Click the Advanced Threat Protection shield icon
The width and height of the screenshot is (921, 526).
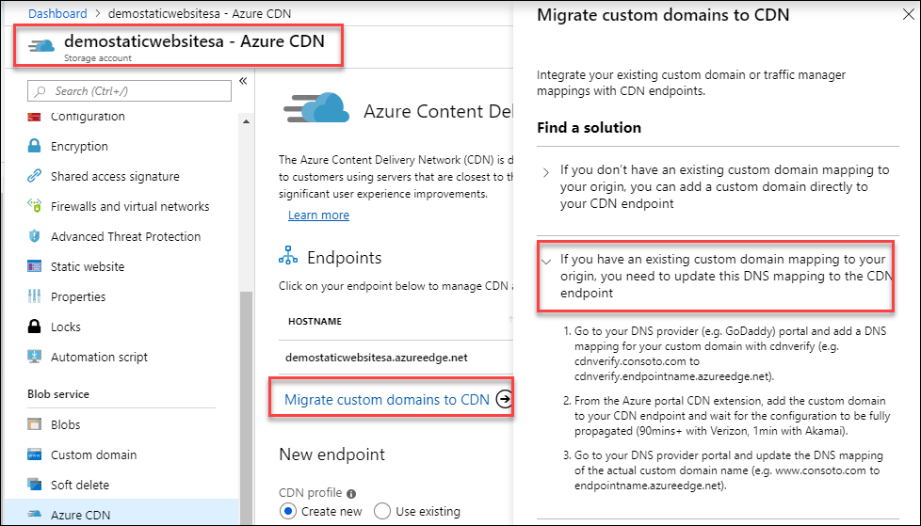click(x=34, y=236)
